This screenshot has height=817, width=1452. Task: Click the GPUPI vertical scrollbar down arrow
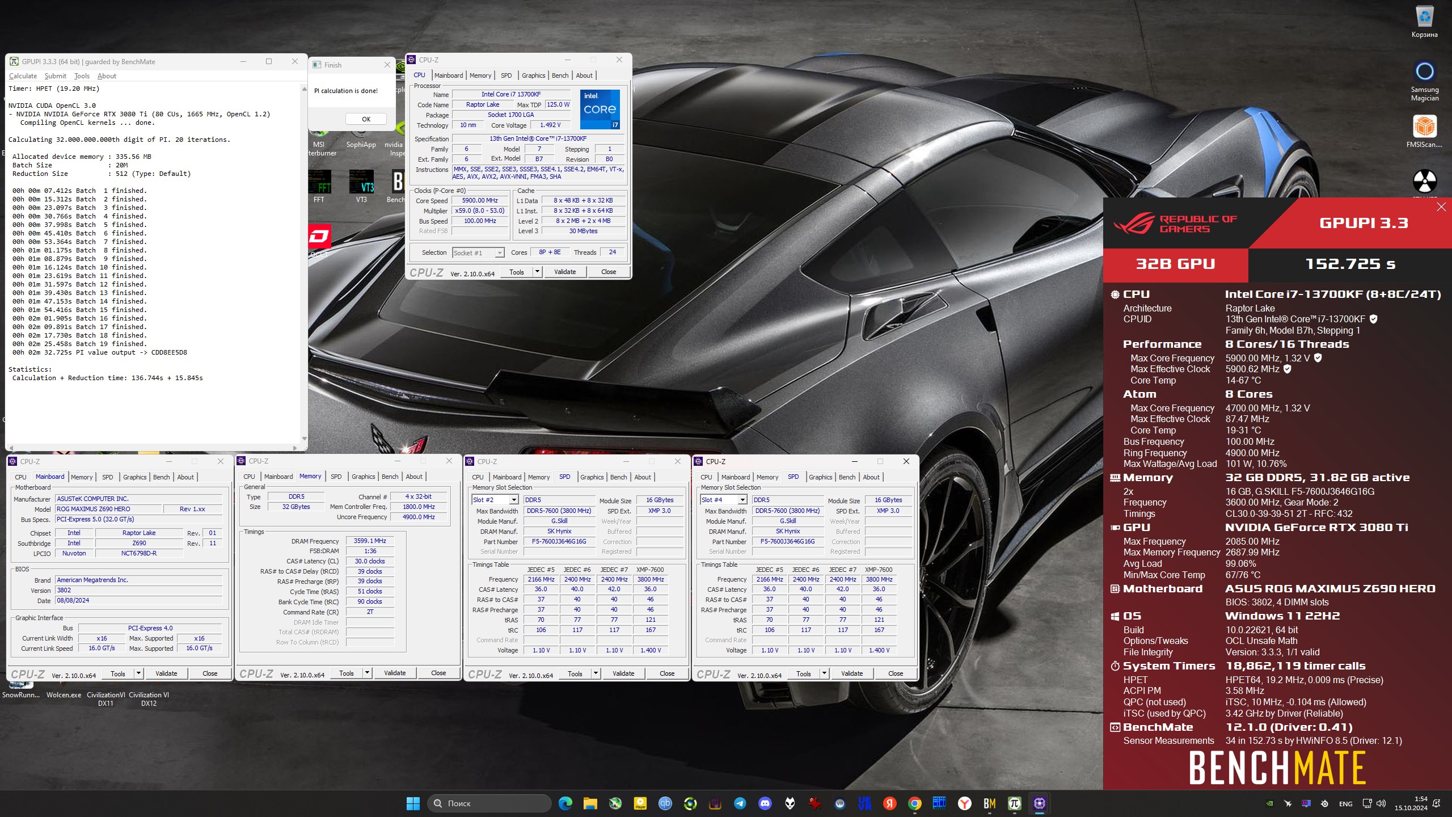(x=305, y=438)
